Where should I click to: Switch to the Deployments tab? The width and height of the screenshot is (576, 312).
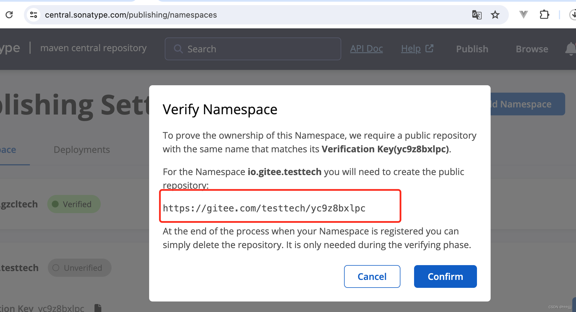[82, 149]
